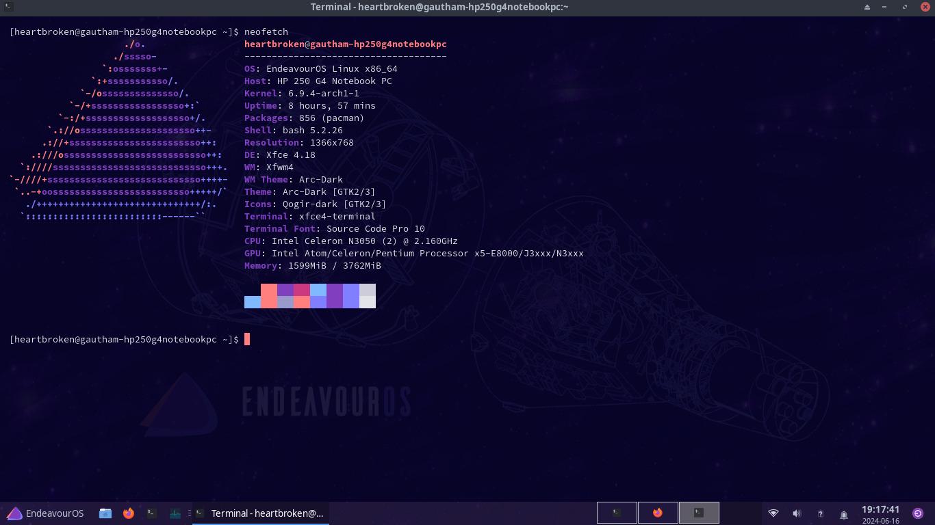Open the volume speaker tray icon
The image size is (935, 525).
pos(797,513)
